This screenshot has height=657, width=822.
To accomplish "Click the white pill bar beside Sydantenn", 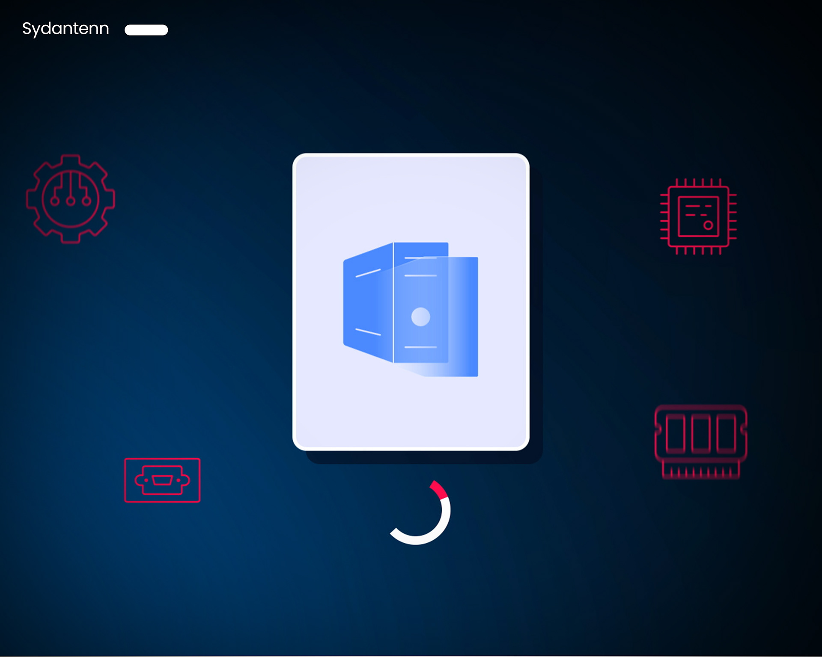I will 146,30.
